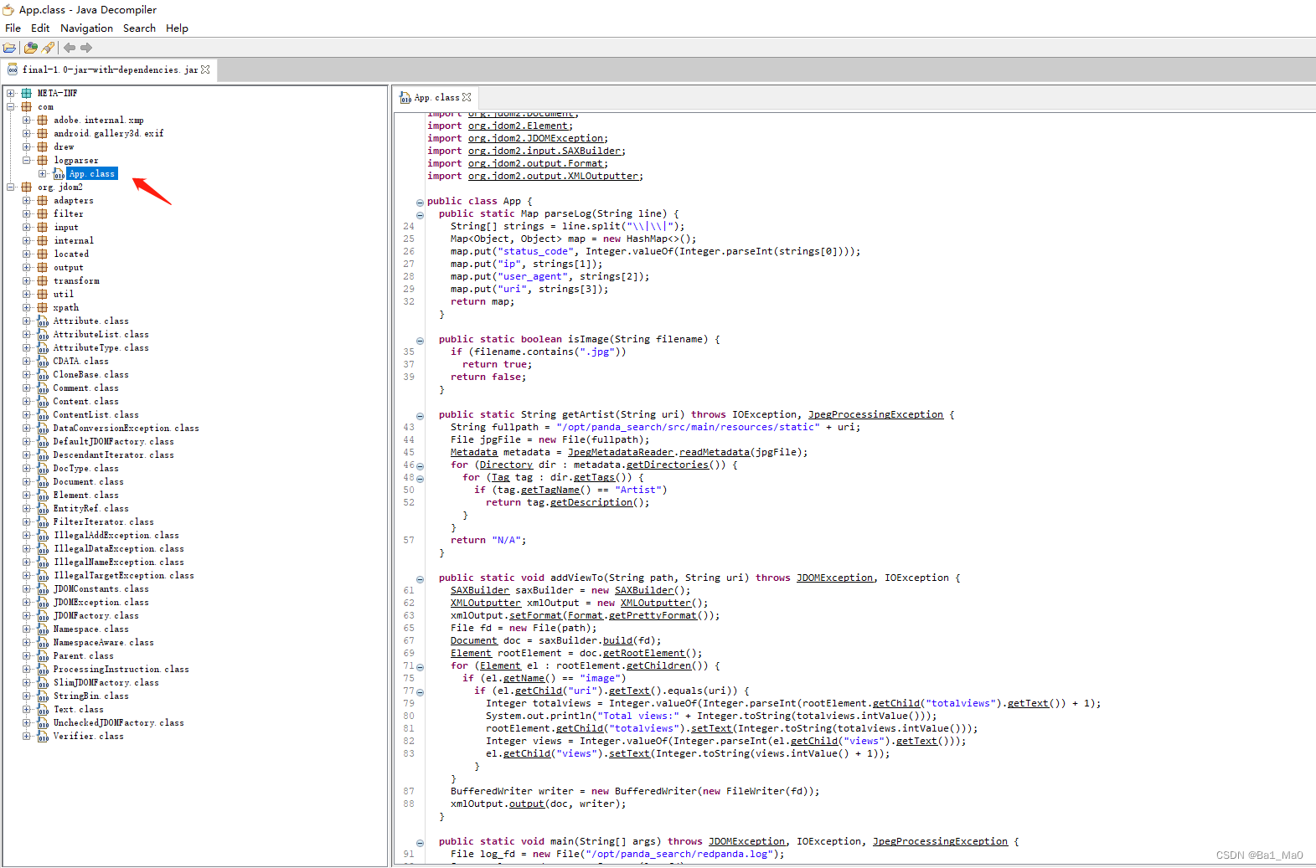Viewport: 1316px width, 868px height.
Task: Click the output package icon
Action: [43, 267]
